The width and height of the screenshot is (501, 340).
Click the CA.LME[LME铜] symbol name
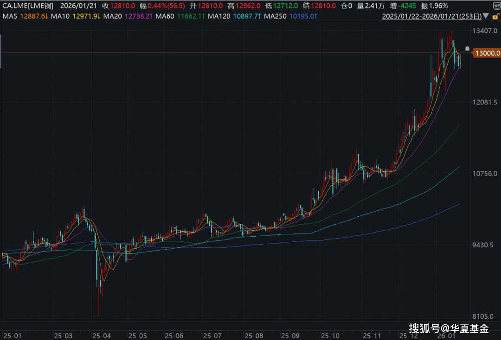[x=28, y=6]
